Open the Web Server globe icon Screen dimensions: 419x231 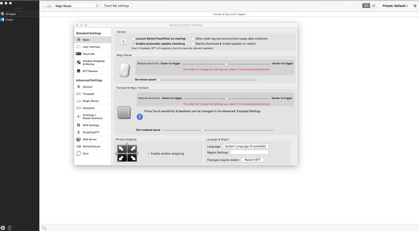point(79,139)
